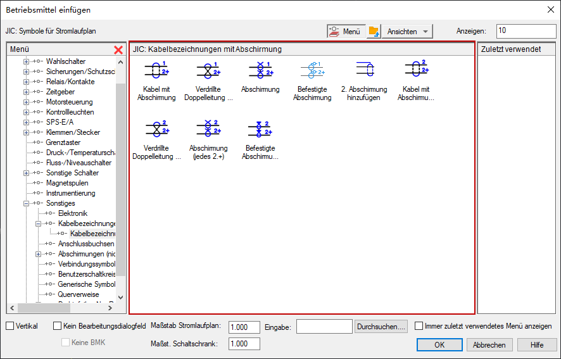Image resolution: width=561 pixels, height=359 pixels.
Task: Expand the Kontrollleuchten node
Action: pyautogui.click(x=26, y=113)
